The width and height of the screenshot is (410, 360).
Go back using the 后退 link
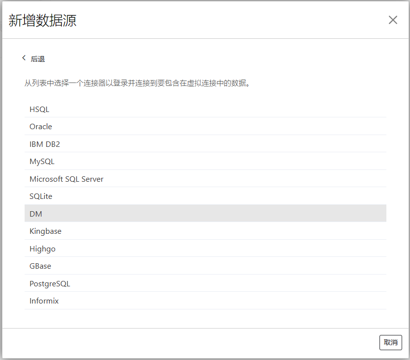(x=37, y=59)
